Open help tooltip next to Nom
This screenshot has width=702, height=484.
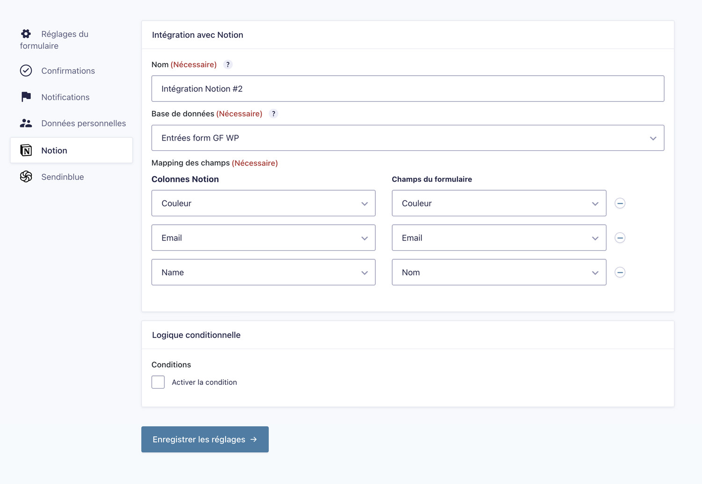point(228,64)
